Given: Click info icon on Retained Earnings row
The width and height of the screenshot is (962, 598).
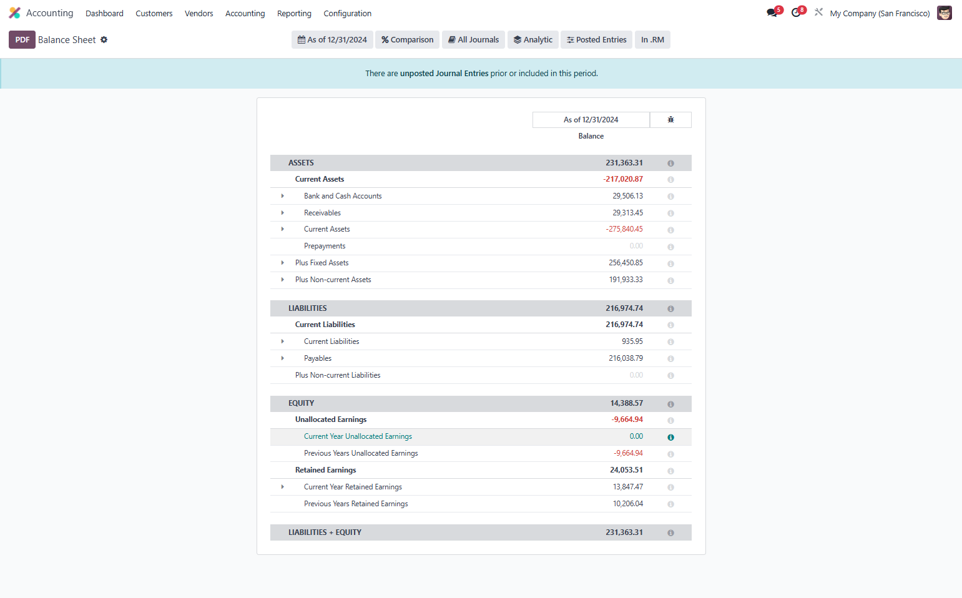Looking at the screenshot, I should (670, 471).
